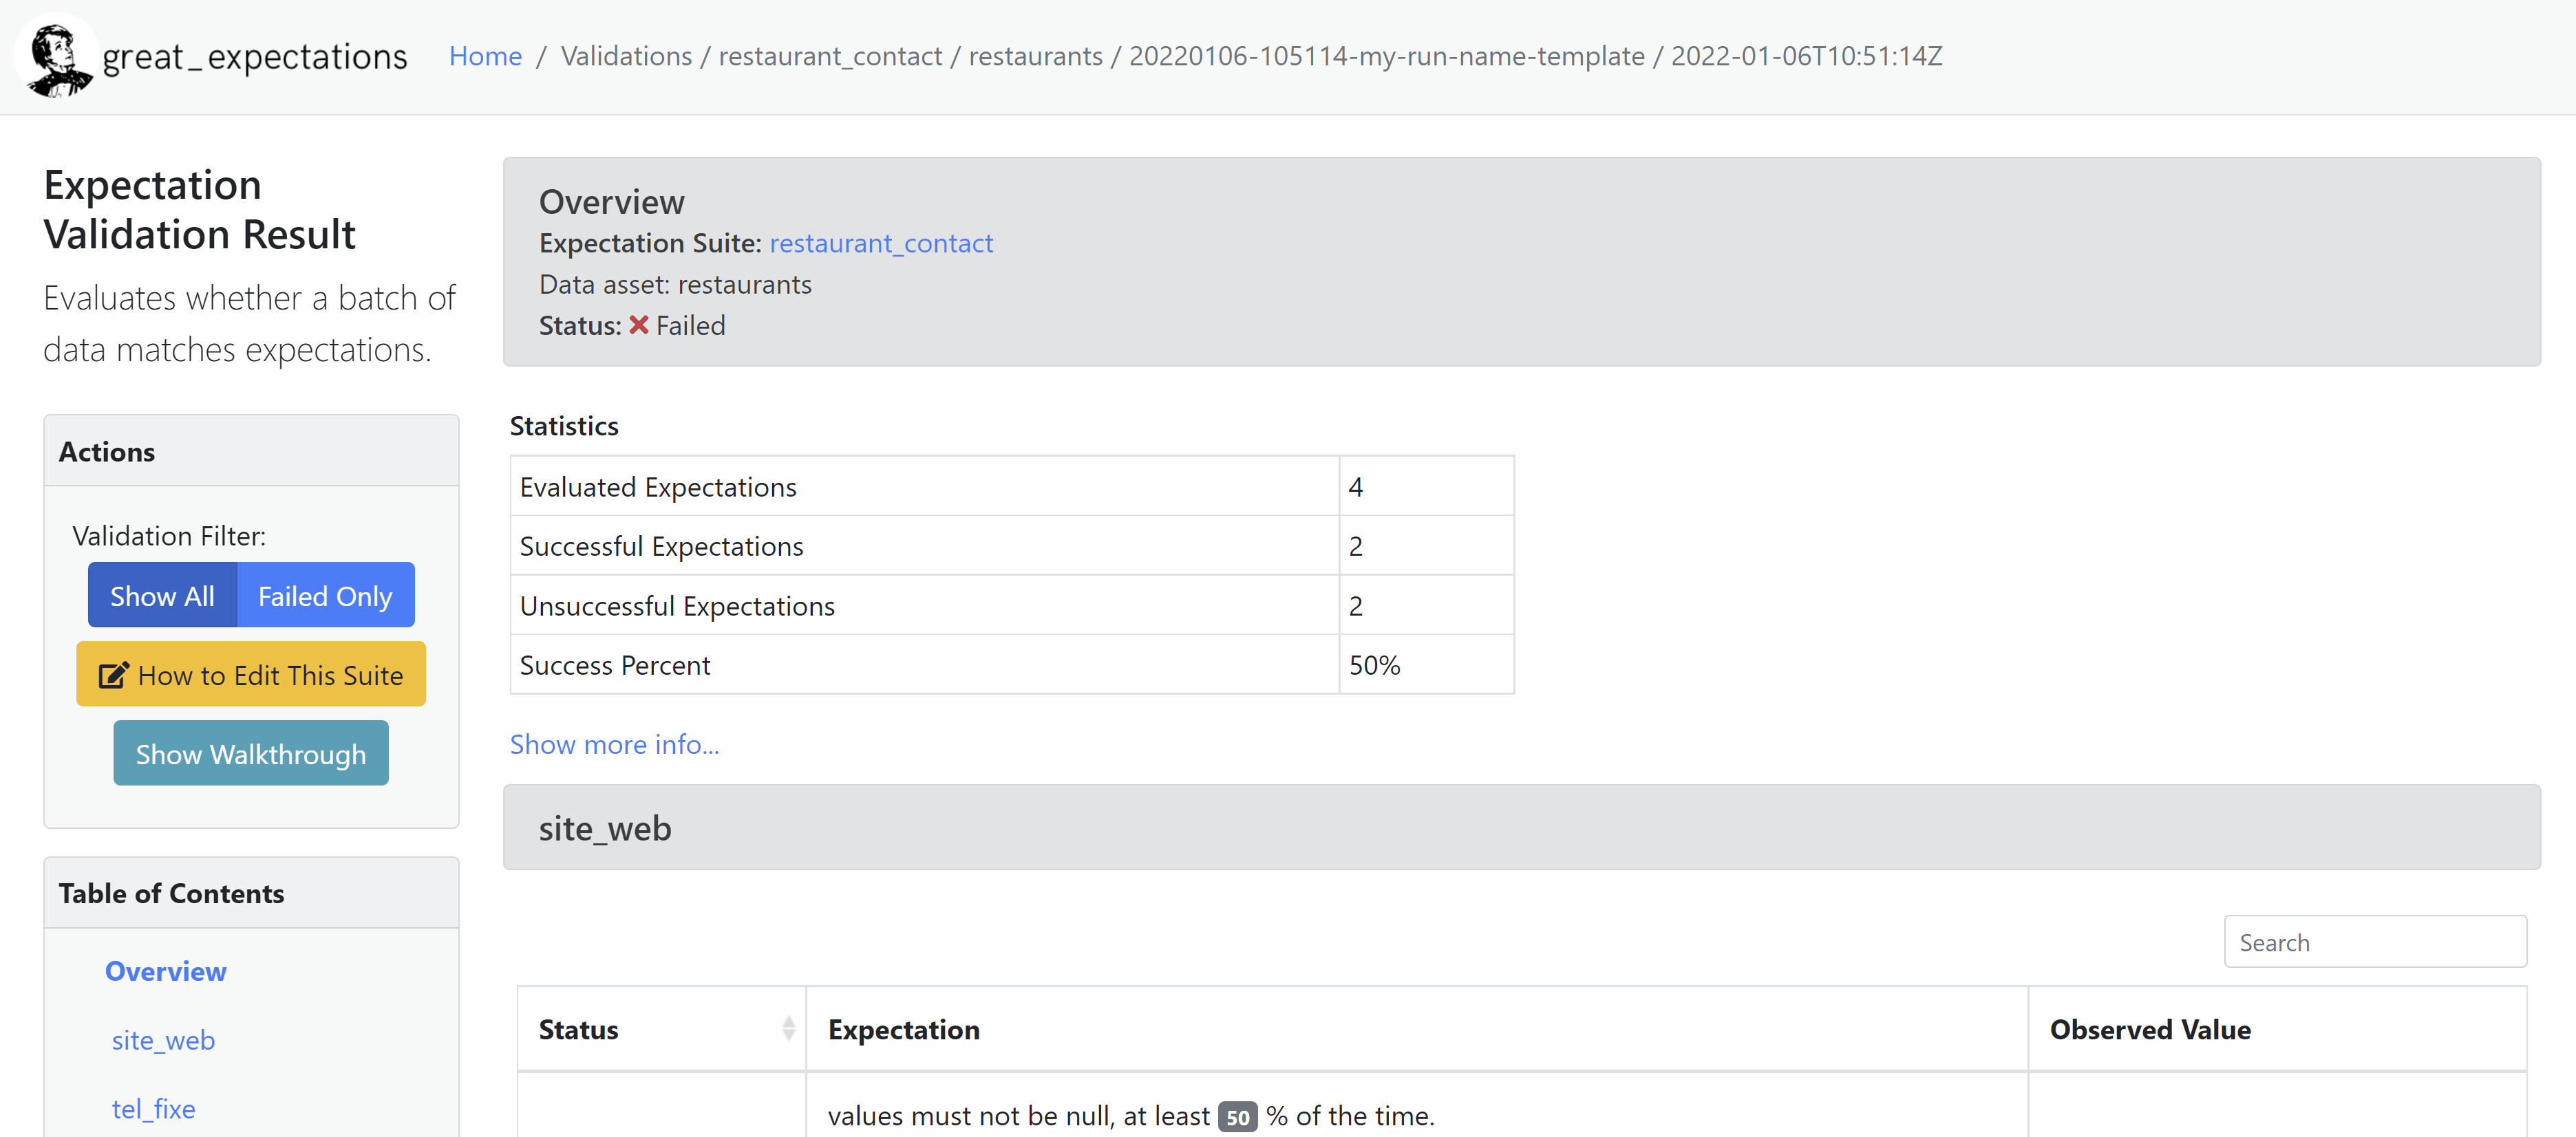Click the sort arrows on the Status column header
This screenshot has height=1137, width=2576.
point(789,1028)
